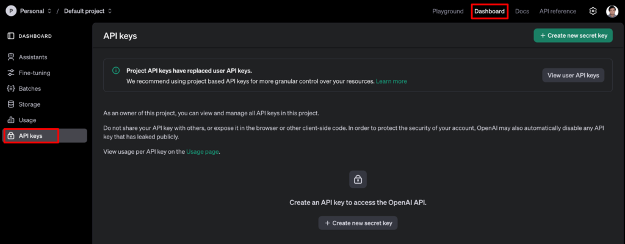625x244 pixels.
Task: Switch to the Playground tab
Action: pyautogui.click(x=448, y=11)
